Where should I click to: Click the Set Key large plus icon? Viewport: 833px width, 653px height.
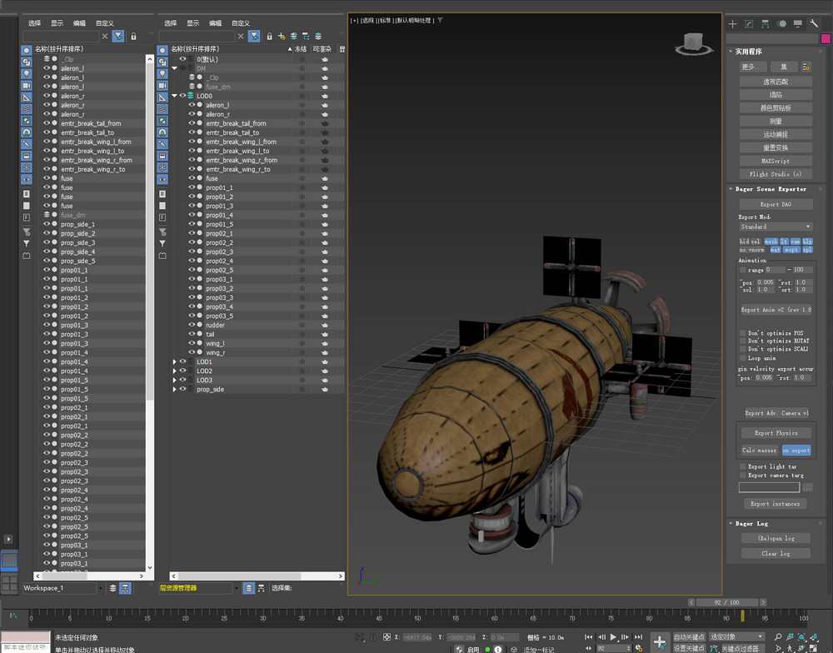tap(659, 642)
